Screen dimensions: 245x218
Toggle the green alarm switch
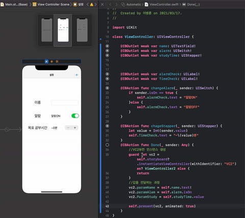click(x=75, y=116)
